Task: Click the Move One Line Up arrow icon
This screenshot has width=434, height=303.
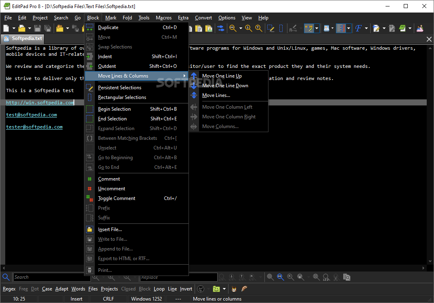Action: coord(194,76)
